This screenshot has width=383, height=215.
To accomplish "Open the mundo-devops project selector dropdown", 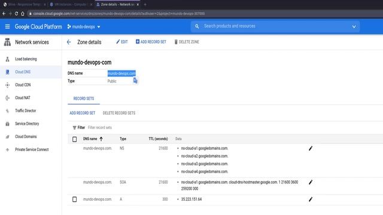I will tap(84, 26).
